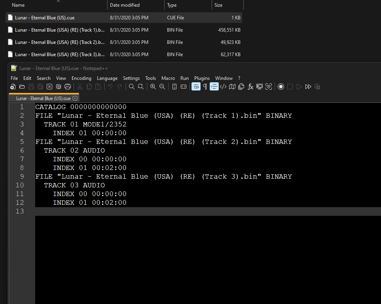This screenshot has height=304, width=381.
Task: Open the Function List fx icon
Action: pyautogui.click(x=250, y=87)
